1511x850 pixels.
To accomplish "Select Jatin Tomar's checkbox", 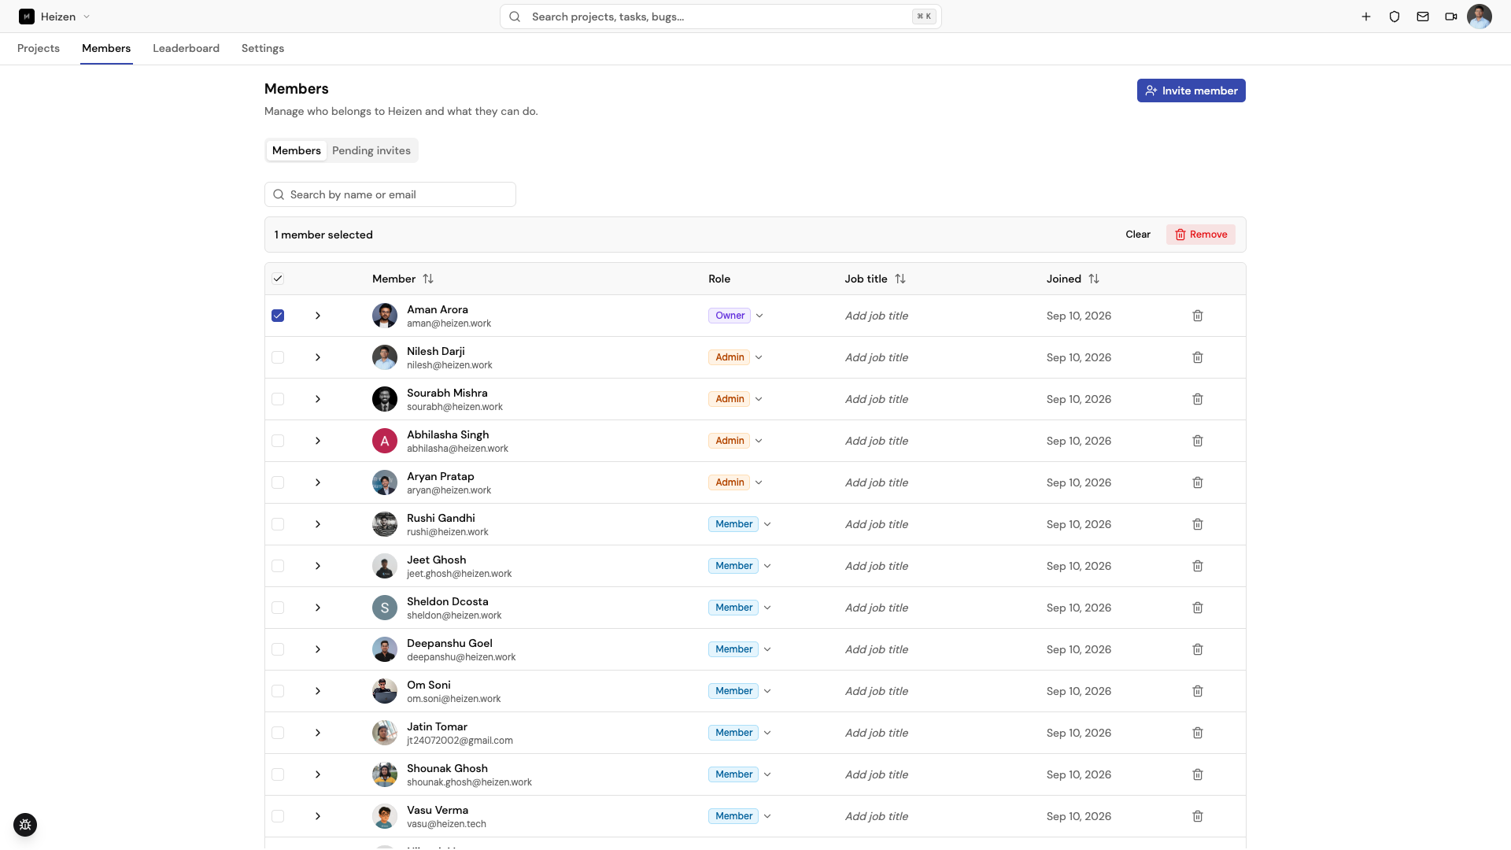I will click(278, 733).
